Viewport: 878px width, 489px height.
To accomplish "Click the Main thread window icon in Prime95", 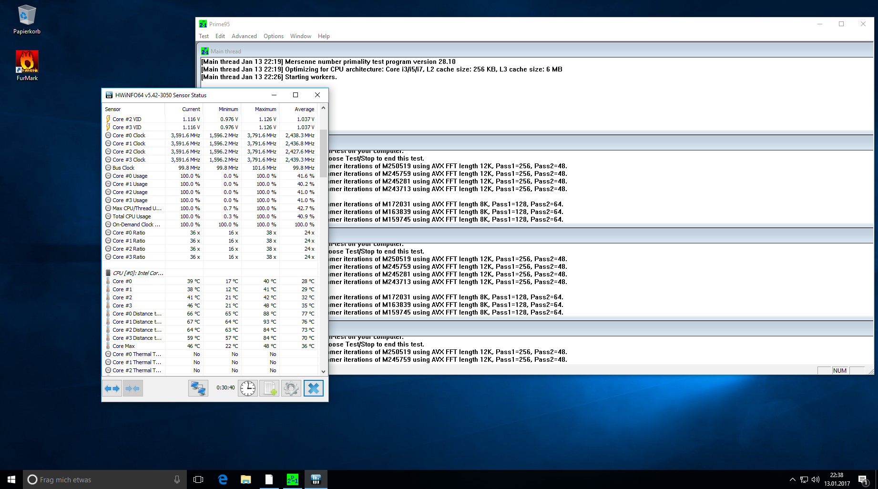I will [x=205, y=51].
